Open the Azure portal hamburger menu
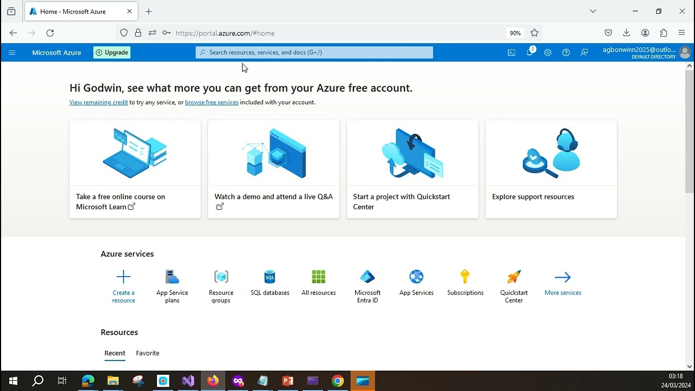The height and width of the screenshot is (391, 695). [x=12, y=53]
